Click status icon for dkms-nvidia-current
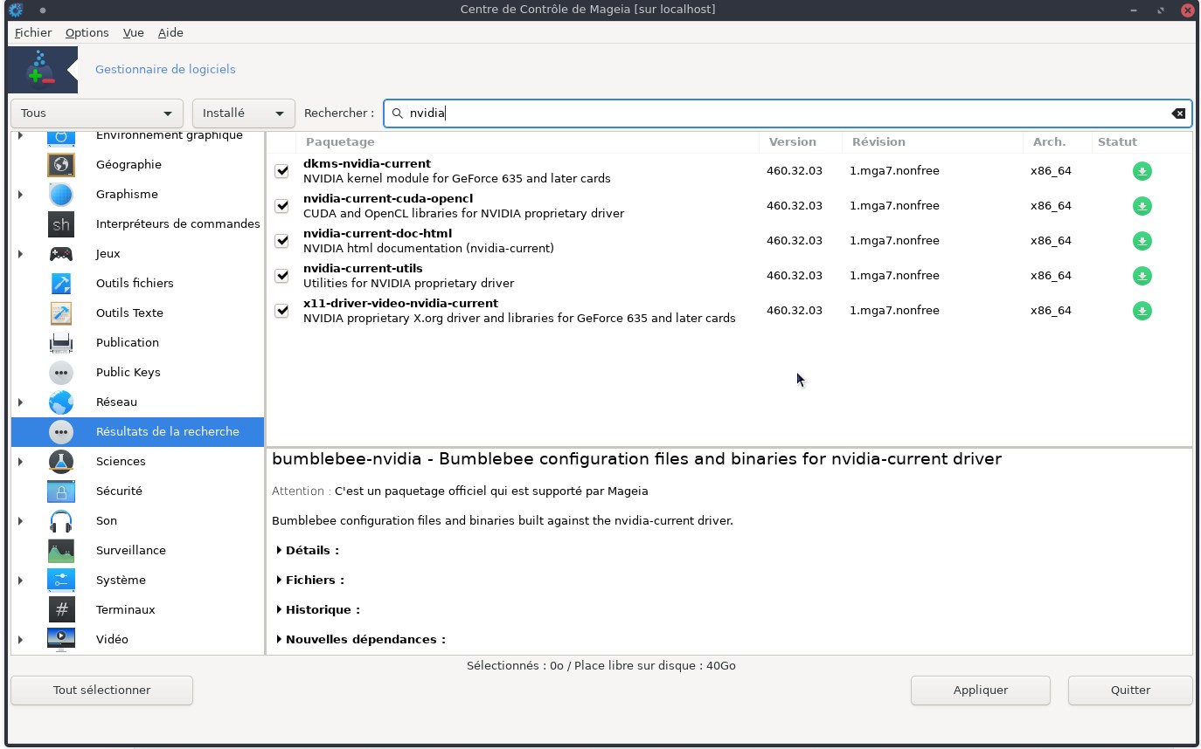The width and height of the screenshot is (1201, 749). 1142,171
